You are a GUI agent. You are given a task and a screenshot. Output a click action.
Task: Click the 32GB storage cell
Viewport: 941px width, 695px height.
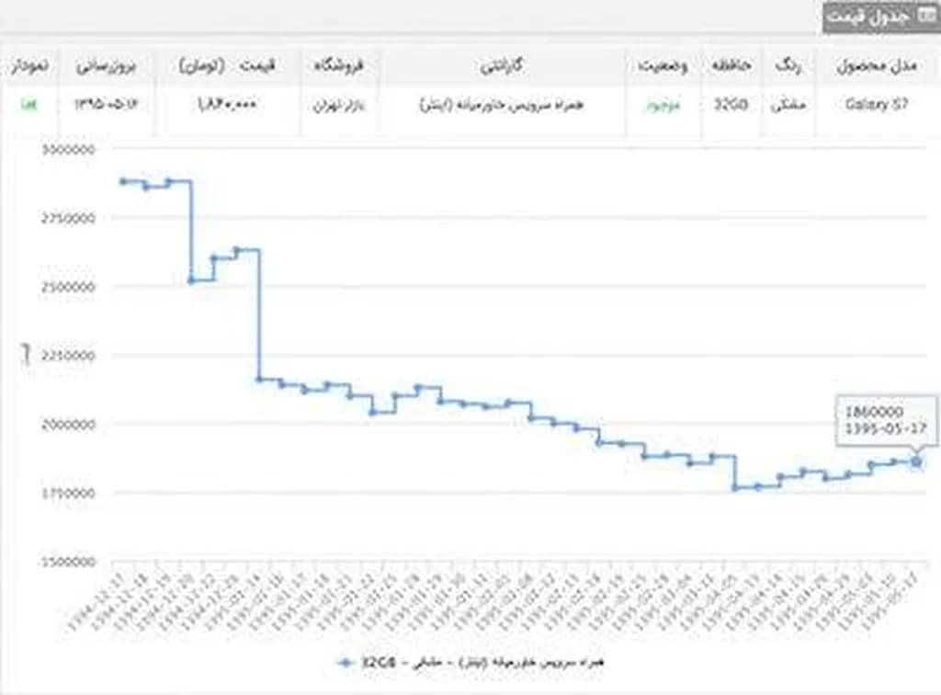(731, 104)
